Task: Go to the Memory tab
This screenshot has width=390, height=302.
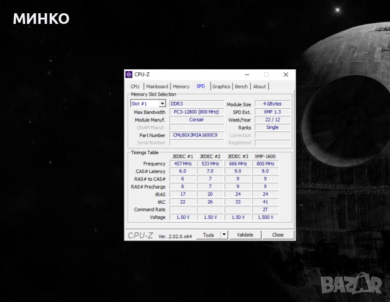Action: coord(181,86)
